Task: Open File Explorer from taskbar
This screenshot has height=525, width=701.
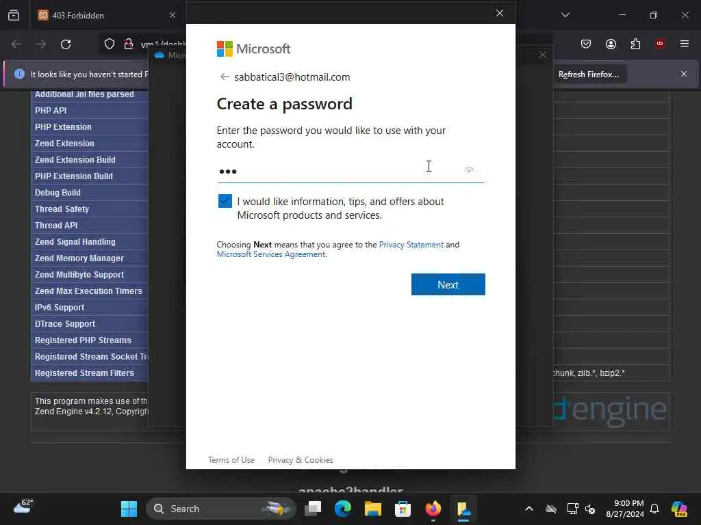Action: (373, 509)
